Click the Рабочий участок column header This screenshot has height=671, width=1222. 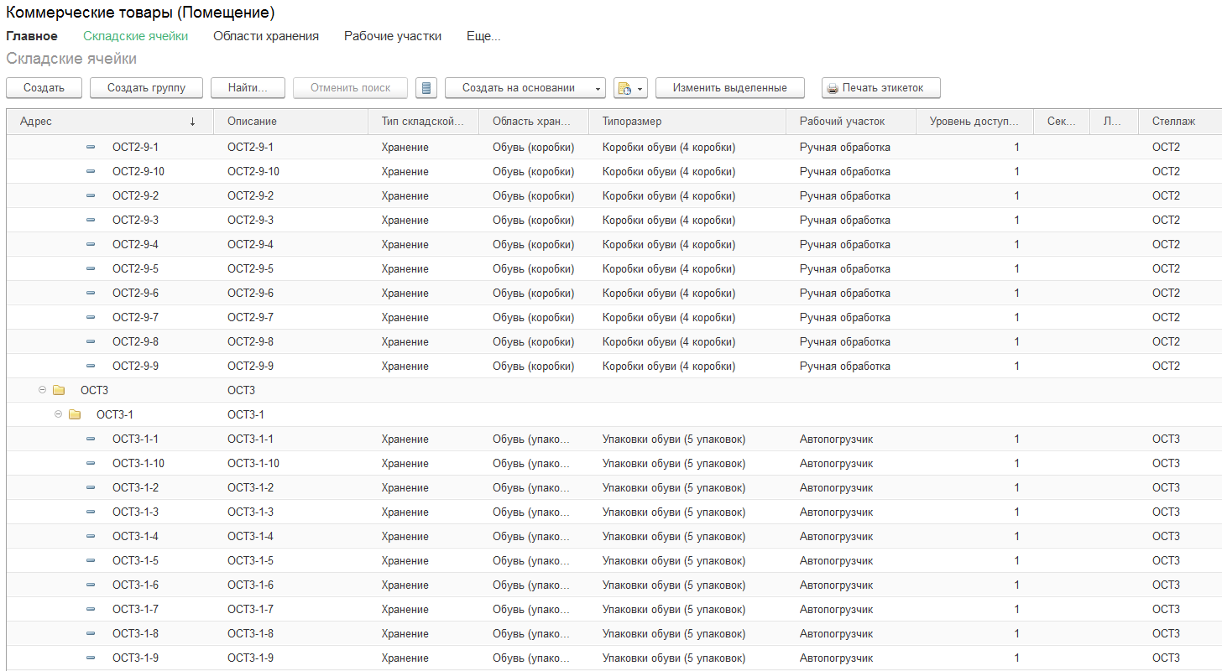point(851,122)
